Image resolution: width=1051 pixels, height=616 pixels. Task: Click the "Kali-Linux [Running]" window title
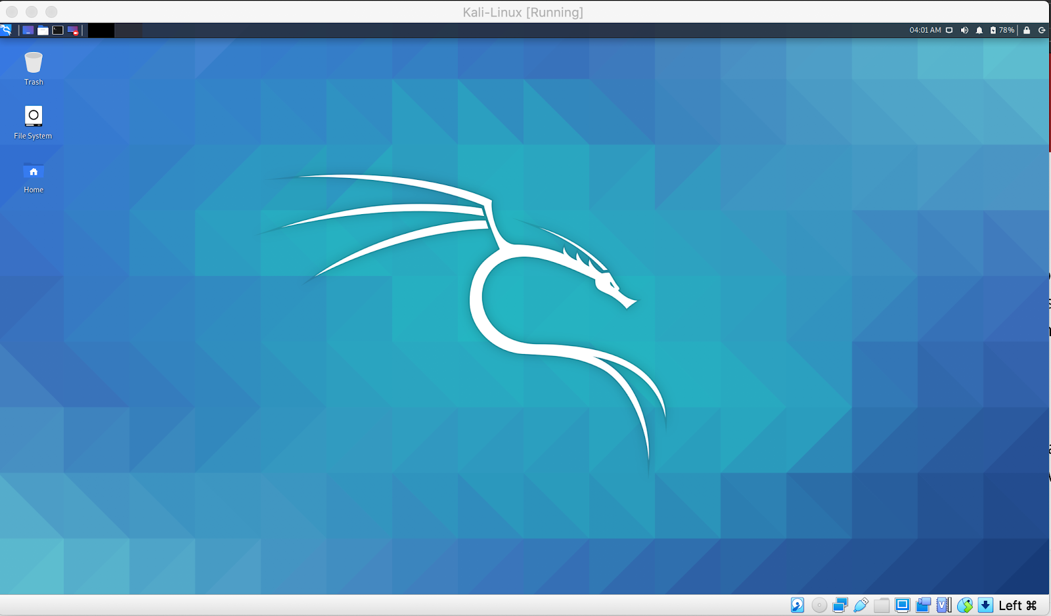[523, 12]
